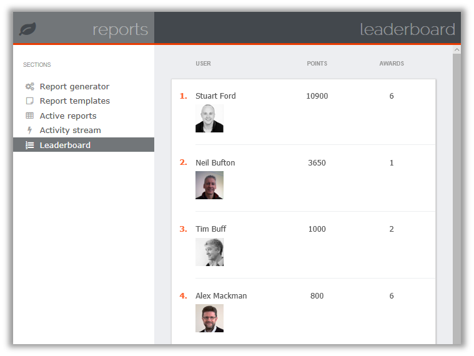
Task: Click Neil Bufton's awards count 1
Action: [x=392, y=162]
